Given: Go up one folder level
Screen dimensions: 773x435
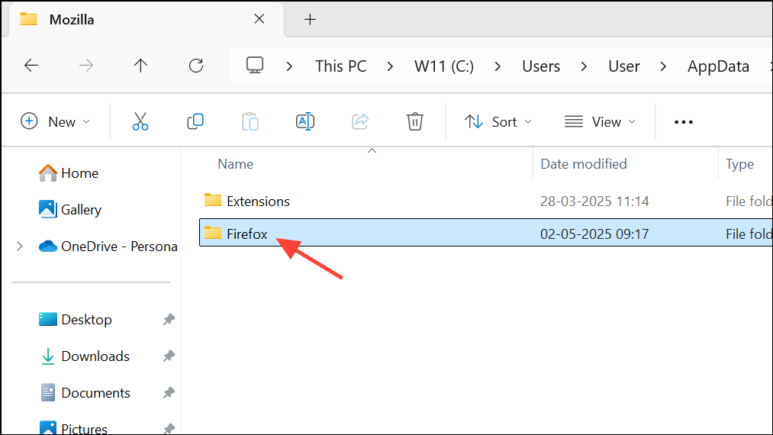Looking at the screenshot, I should (x=140, y=66).
